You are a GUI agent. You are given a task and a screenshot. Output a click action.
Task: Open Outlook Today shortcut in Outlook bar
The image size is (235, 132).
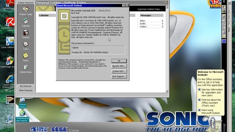(26, 11)
